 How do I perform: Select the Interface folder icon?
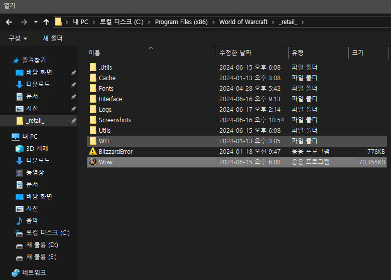[x=93, y=99]
